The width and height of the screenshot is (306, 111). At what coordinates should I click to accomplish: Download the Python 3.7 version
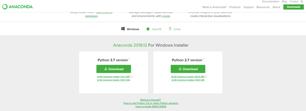coord(114,69)
